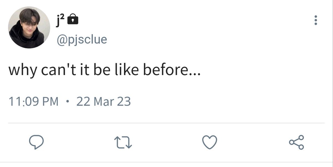This screenshot has height=167, width=333.
Task: View the profile picture of pjsclue
Action: (29, 27)
